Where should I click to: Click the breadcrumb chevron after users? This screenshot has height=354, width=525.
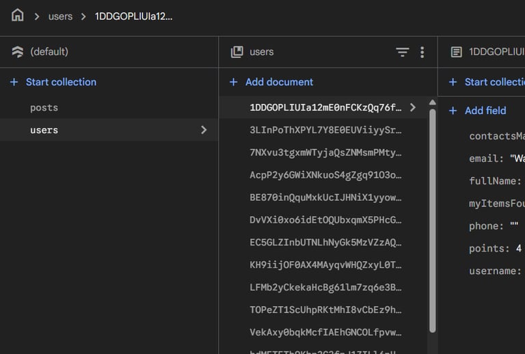click(83, 16)
